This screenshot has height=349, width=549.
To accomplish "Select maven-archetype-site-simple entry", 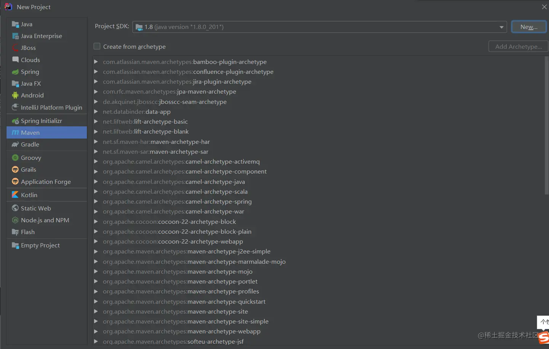I will click(186, 321).
